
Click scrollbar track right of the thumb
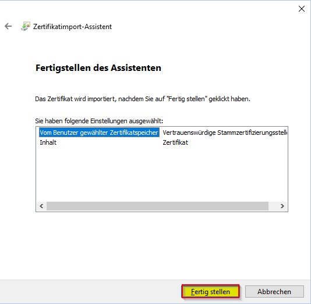click(x=273, y=206)
